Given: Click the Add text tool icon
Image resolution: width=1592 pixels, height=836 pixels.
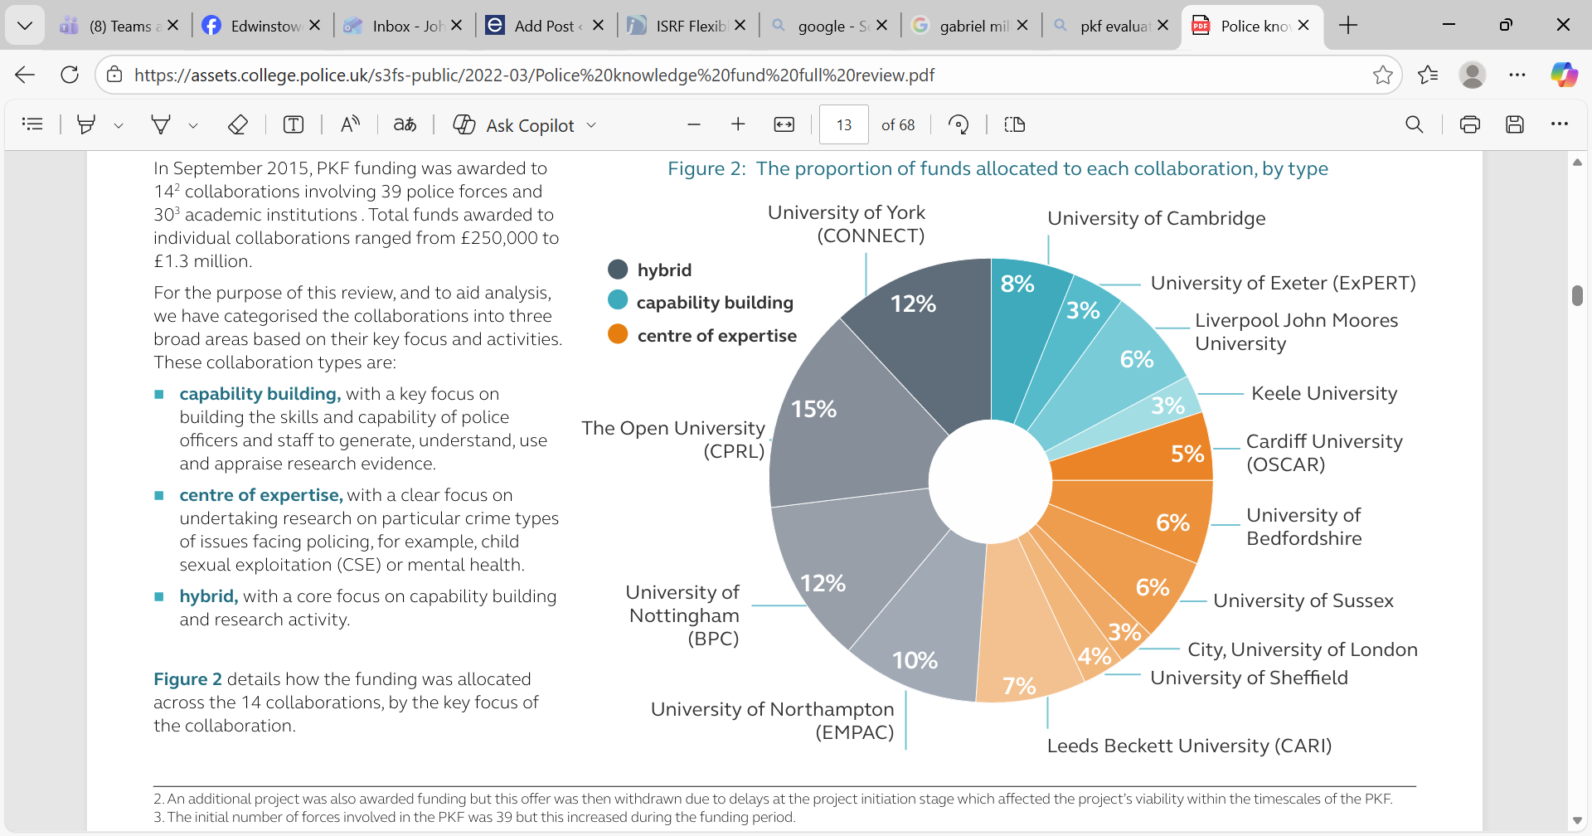Looking at the screenshot, I should [x=294, y=124].
